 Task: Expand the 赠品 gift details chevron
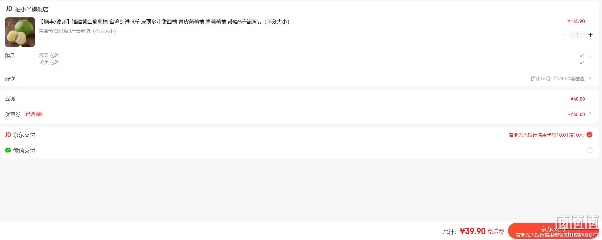(x=590, y=56)
